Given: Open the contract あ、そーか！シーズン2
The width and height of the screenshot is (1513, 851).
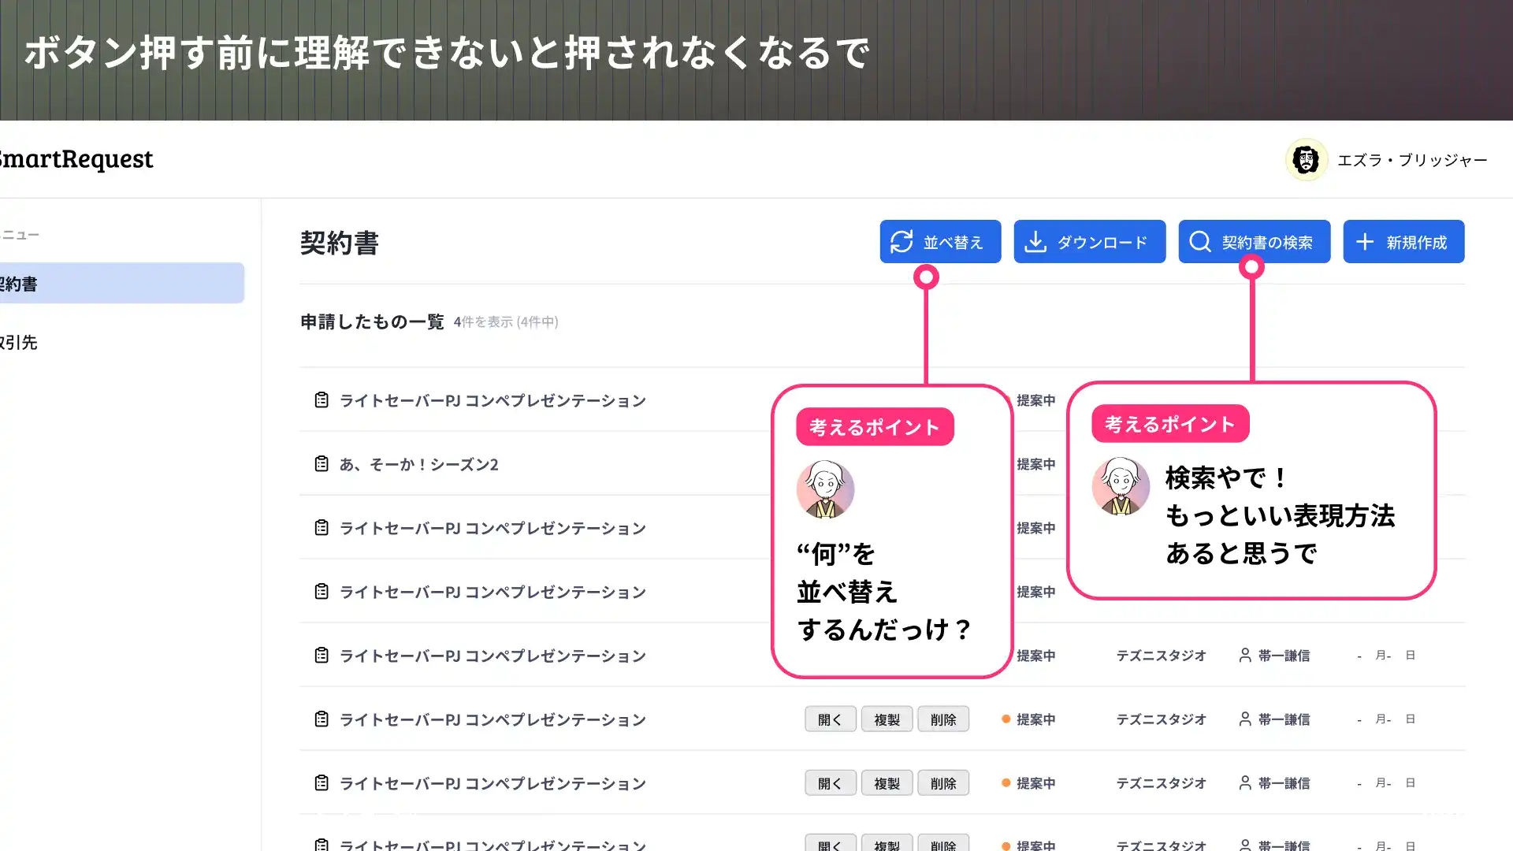Looking at the screenshot, I should tap(418, 464).
